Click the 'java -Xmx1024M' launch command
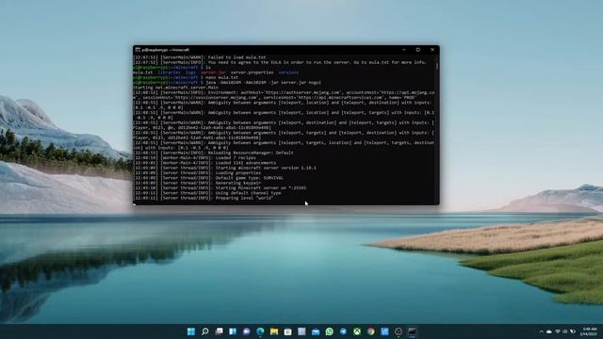Viewport: 603px width, 339px height. (264, 82)
